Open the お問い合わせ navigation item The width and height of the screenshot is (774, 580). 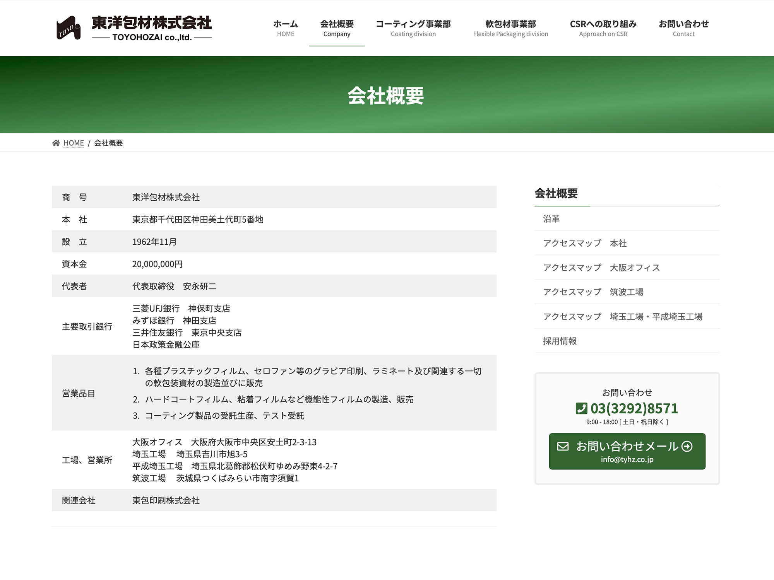[684, 28]
